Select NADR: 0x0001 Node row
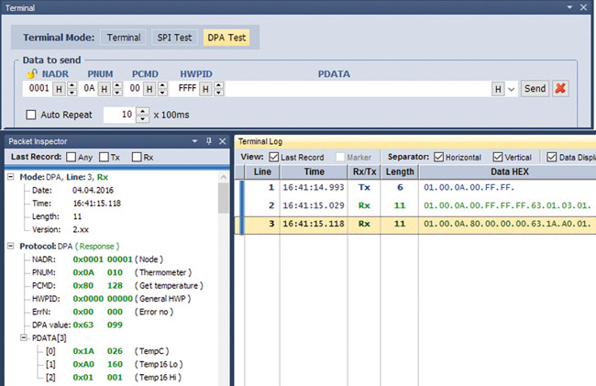The width and height of the screenshot is (596, 386). click(x=98, y=259)
